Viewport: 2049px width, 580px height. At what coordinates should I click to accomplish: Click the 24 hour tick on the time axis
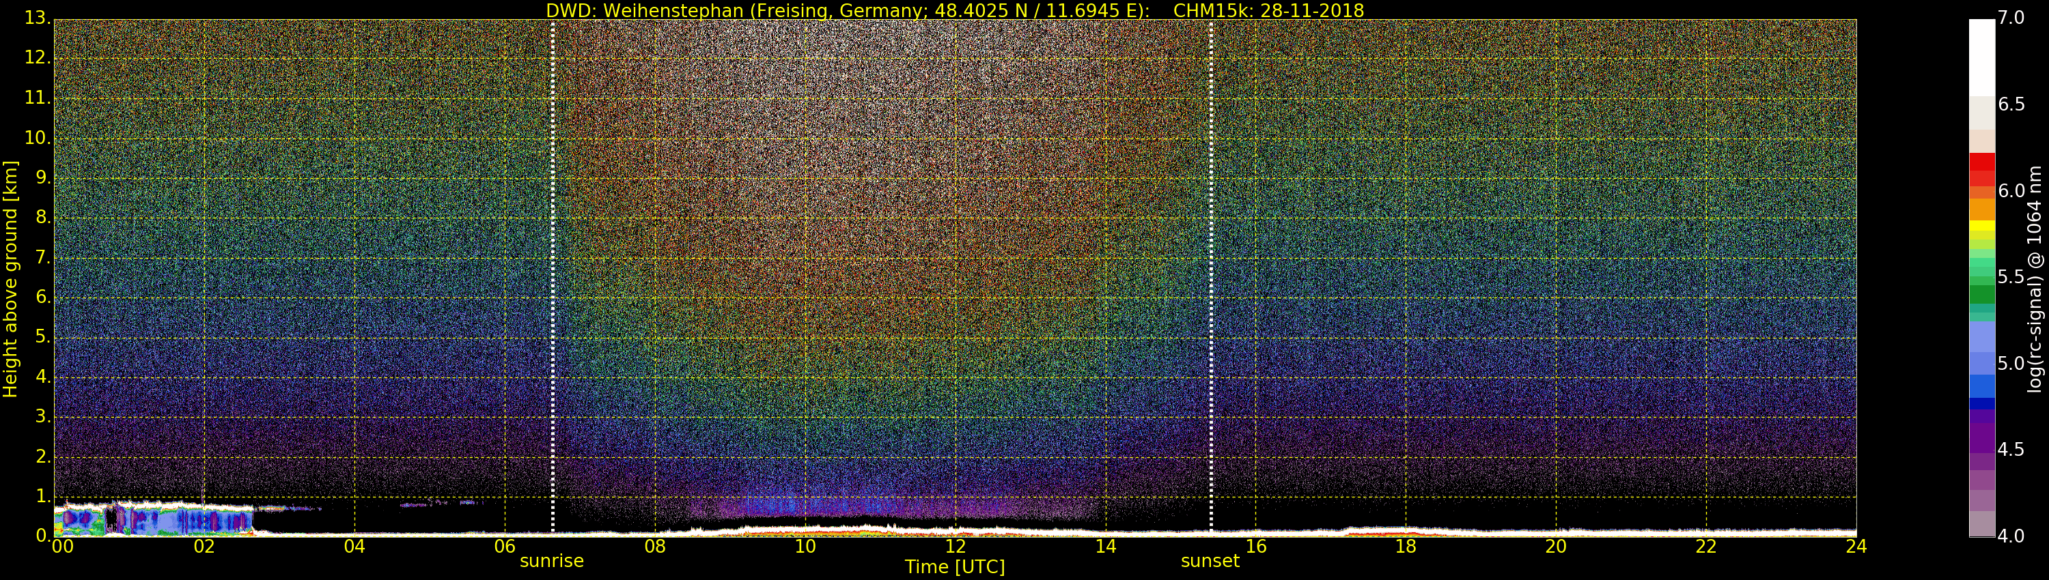point(1856,547)
